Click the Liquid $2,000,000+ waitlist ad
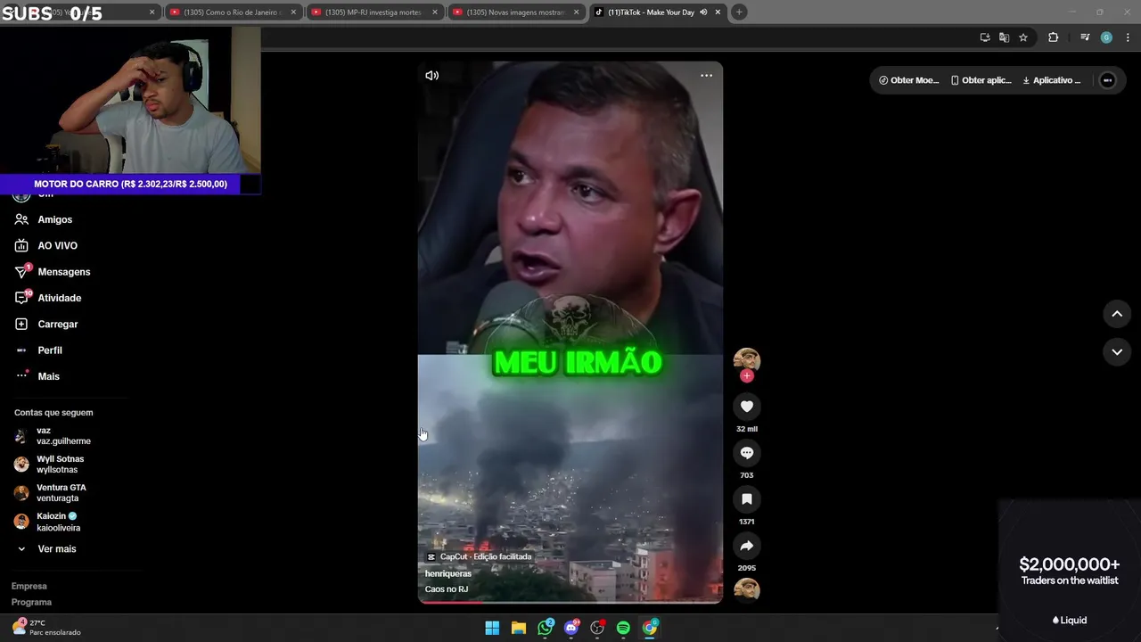1141x642 pixels. (1070, 569)
